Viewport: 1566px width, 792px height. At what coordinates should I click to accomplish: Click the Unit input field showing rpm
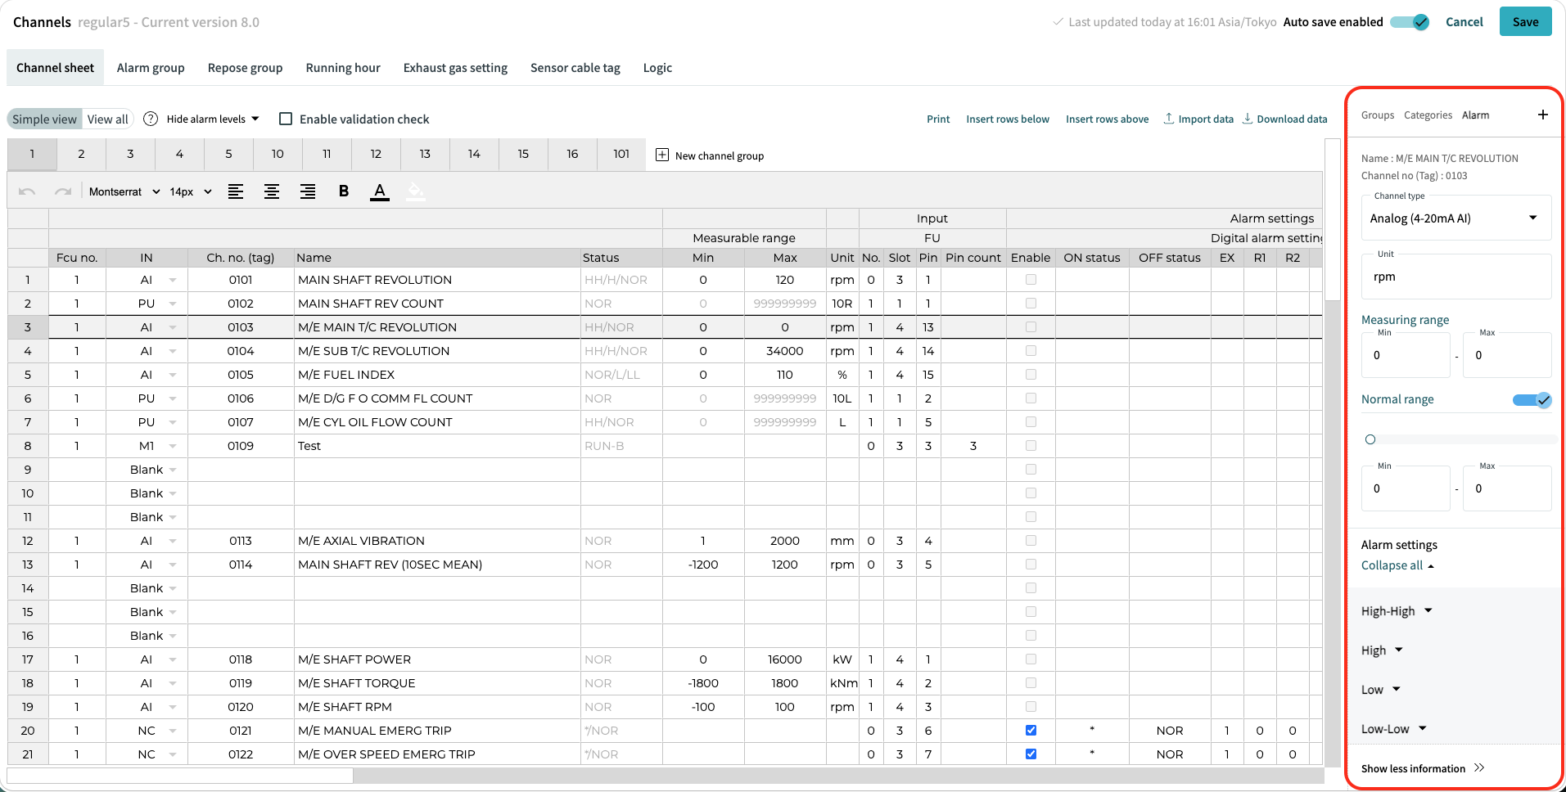[1455, 277]
